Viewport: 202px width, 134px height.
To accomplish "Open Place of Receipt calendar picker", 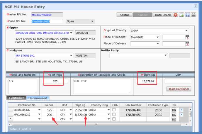I will pos(187,37).
